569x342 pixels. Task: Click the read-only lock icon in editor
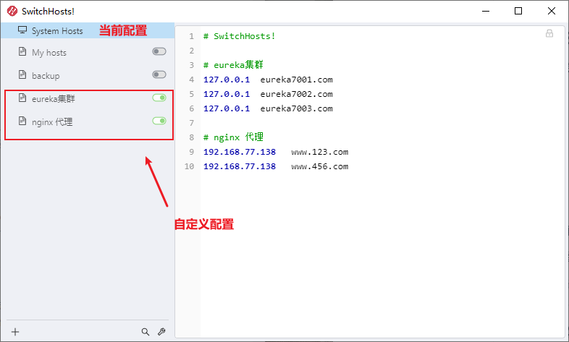(x=549, y=34)
